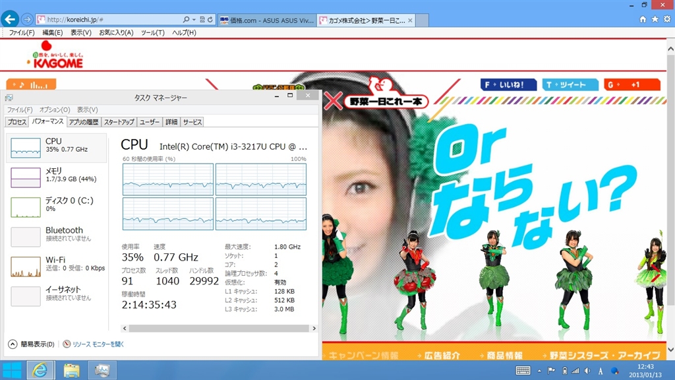The width and height of the screenshot is (675, 380).
Task: Click the red X close mark on page
Action: coord(333,101)
